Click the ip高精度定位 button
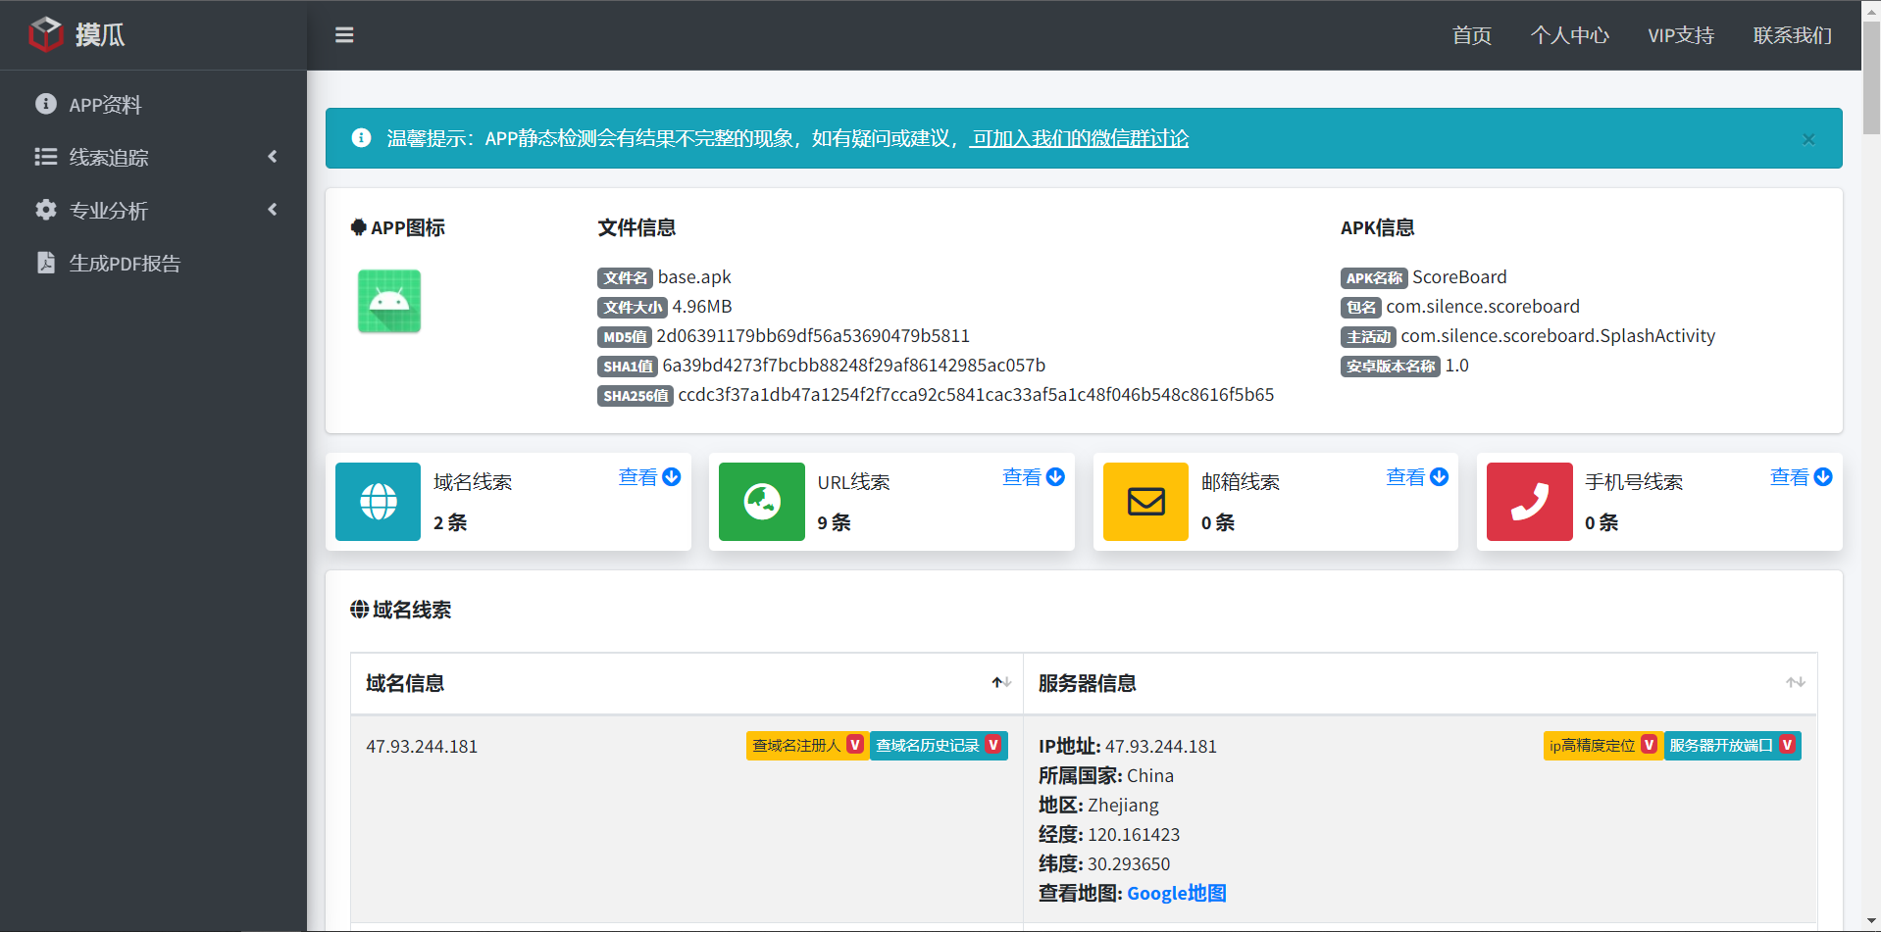Viewport: 1881px width, 932px height. coord(1603,745)
